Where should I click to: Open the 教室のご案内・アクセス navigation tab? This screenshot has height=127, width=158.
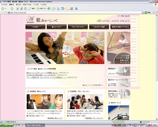tap(120, 27)
